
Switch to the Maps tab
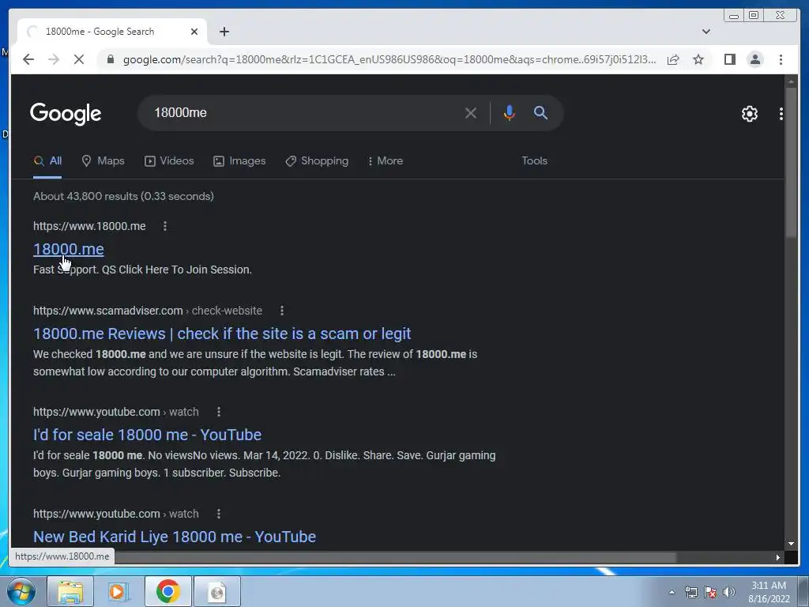coord(103,160)
